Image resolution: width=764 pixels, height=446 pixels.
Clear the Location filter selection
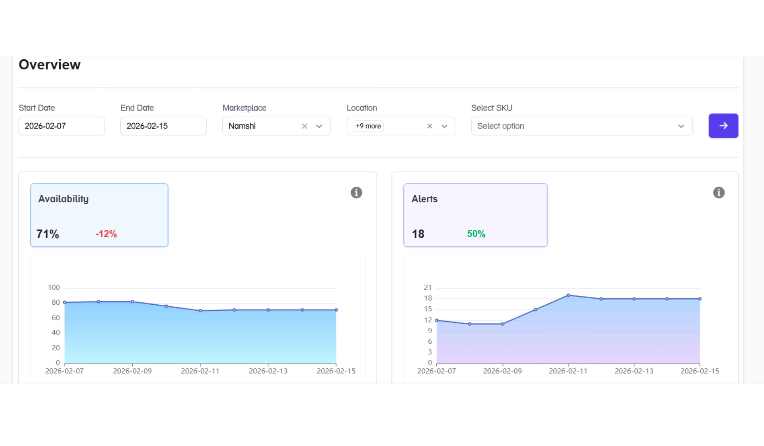point(430,126)
